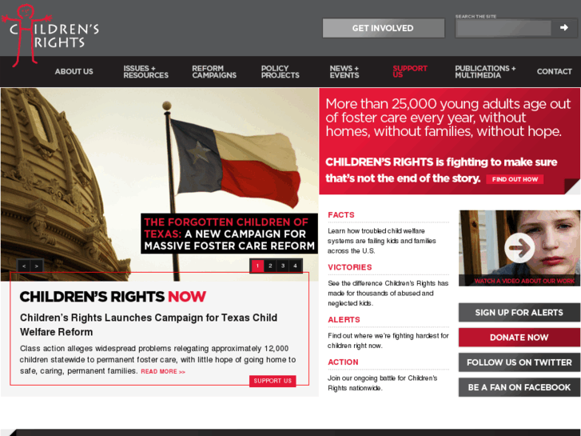Image resolution: width=581 pixels, height=436 pixels.
Task: Click the Donate Now button
Action: [519, 338]
